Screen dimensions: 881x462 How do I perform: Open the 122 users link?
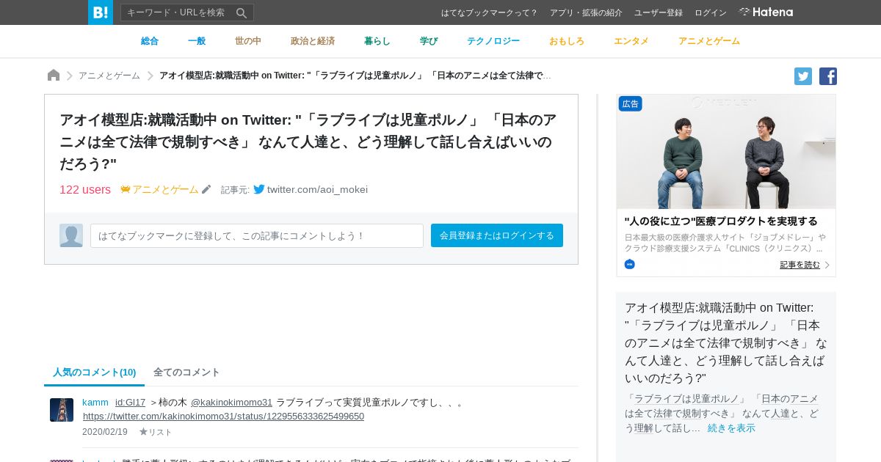click(85, 189)
